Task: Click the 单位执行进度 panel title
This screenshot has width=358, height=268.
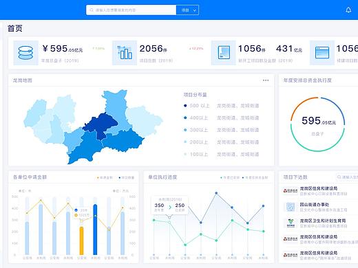Action: [162, 177]
